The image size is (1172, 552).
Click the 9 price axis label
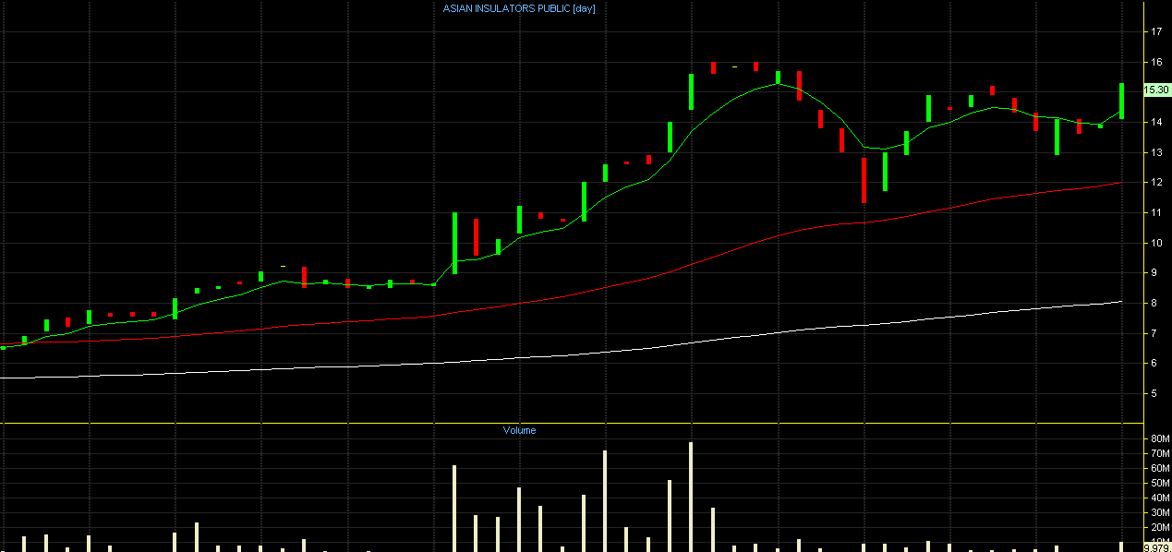pos(1153,273)
